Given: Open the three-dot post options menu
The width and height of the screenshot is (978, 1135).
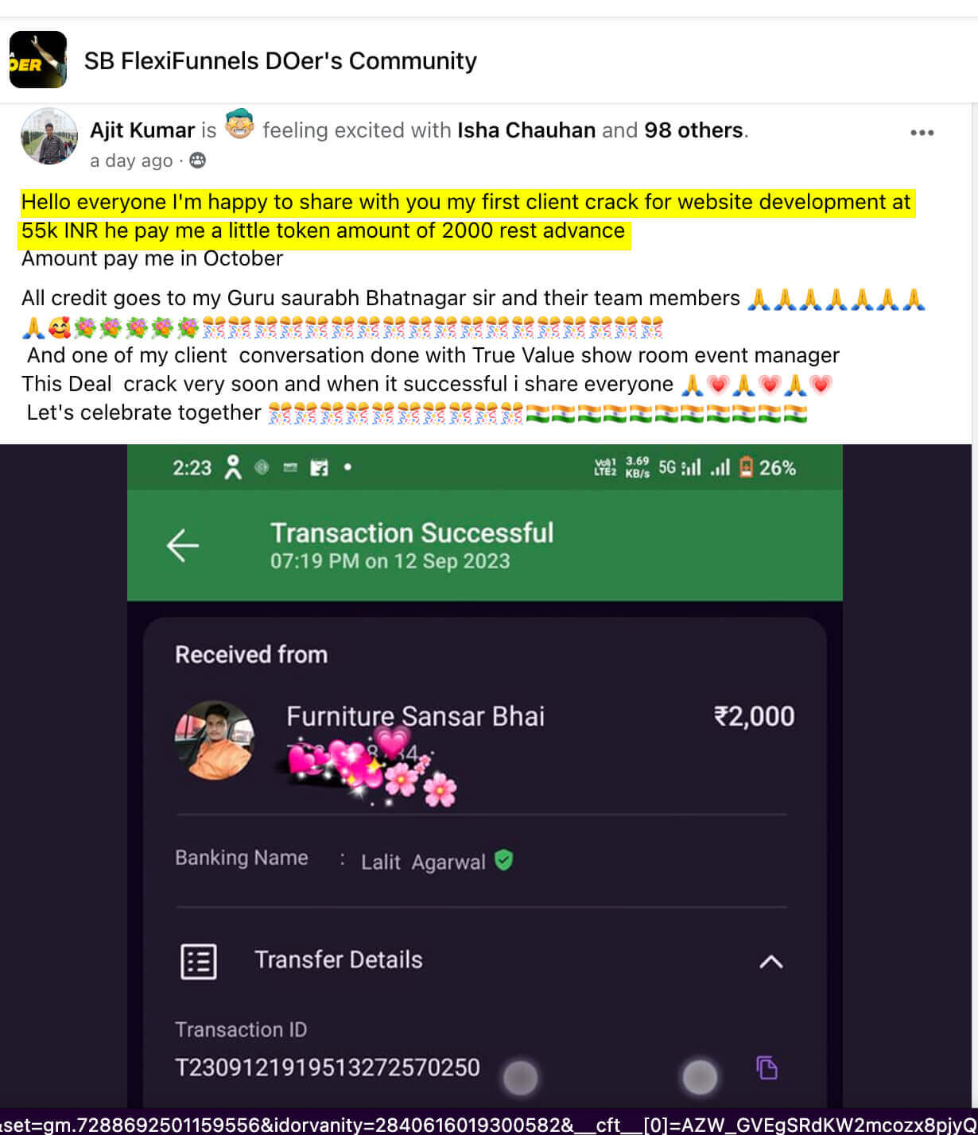Looking at the screenshot, I should click(922, 133).
